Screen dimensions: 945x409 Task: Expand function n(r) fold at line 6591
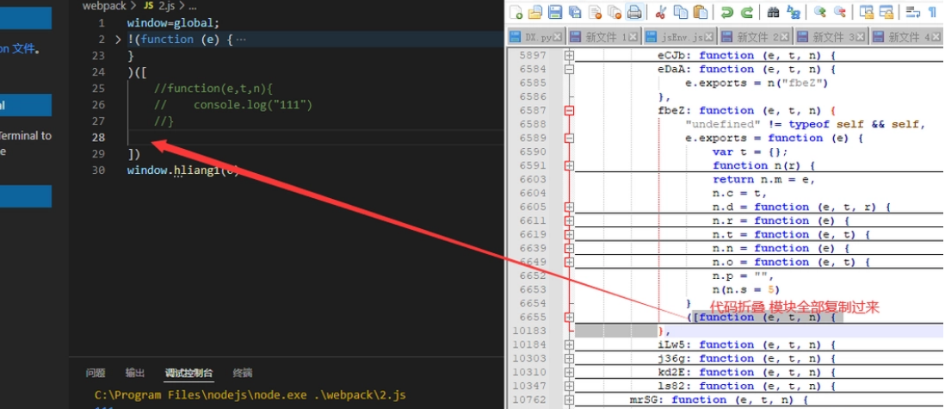coord(570,165)
